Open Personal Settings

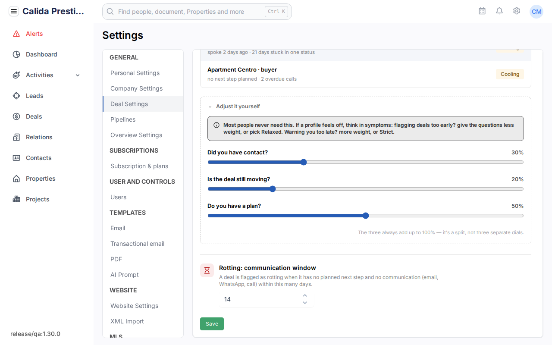143,73
